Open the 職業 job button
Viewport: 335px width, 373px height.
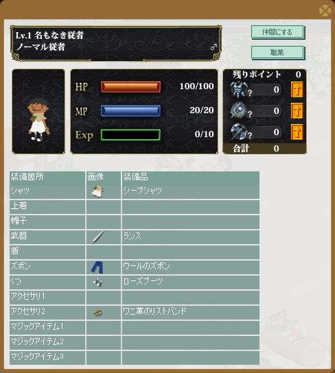pos(277,52)
